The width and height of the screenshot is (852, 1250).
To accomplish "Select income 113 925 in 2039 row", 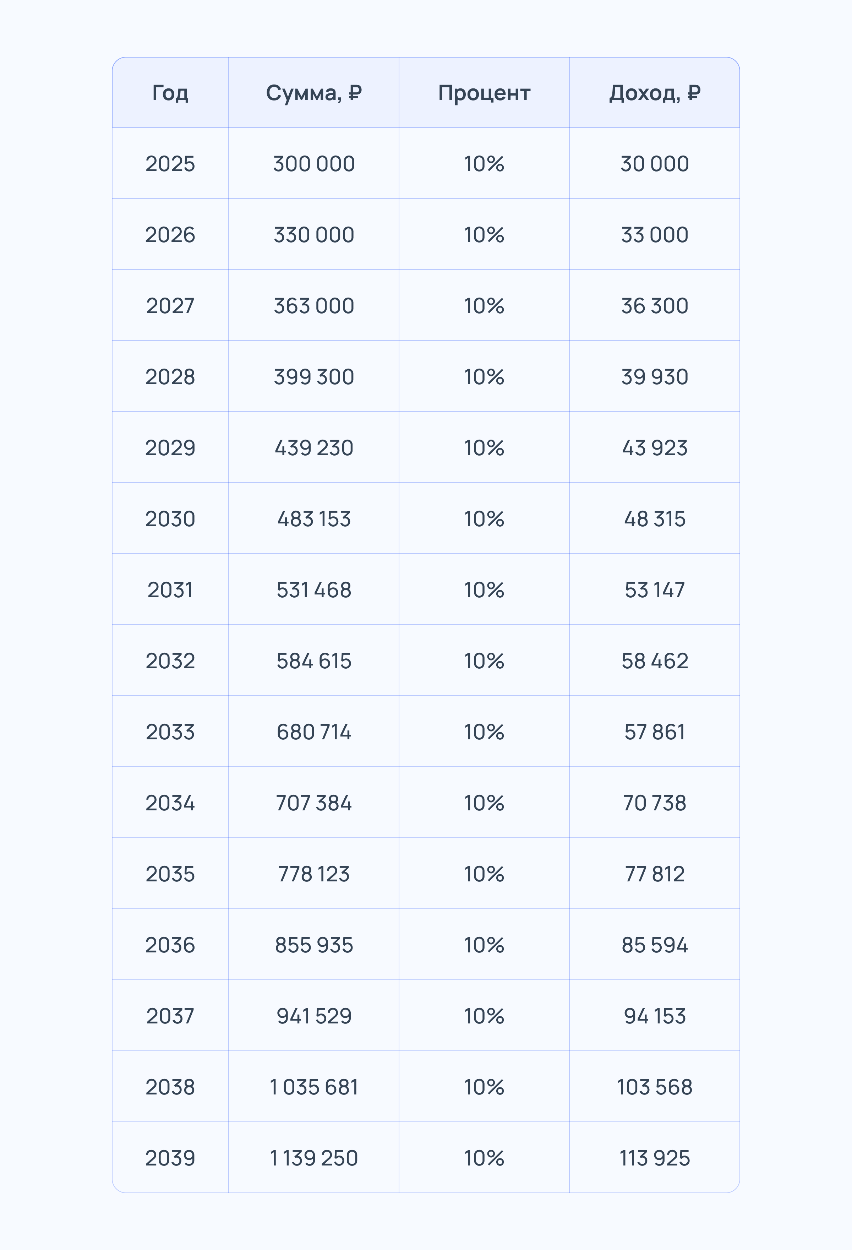I will [654, 1157].
